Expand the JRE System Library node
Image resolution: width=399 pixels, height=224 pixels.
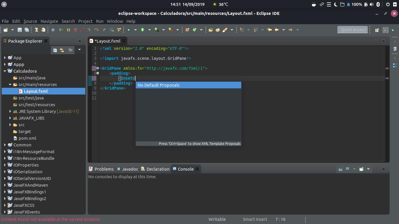point(10,111)
